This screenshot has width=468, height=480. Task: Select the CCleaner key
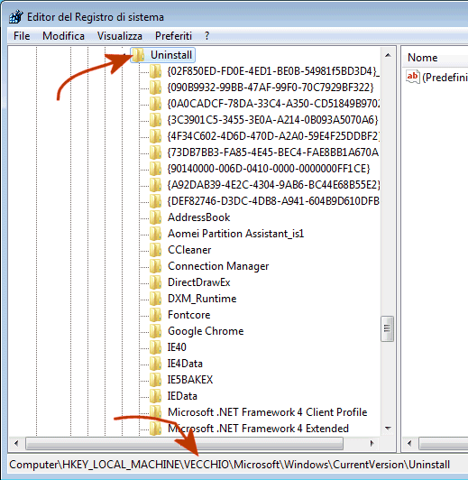(189, 250)
